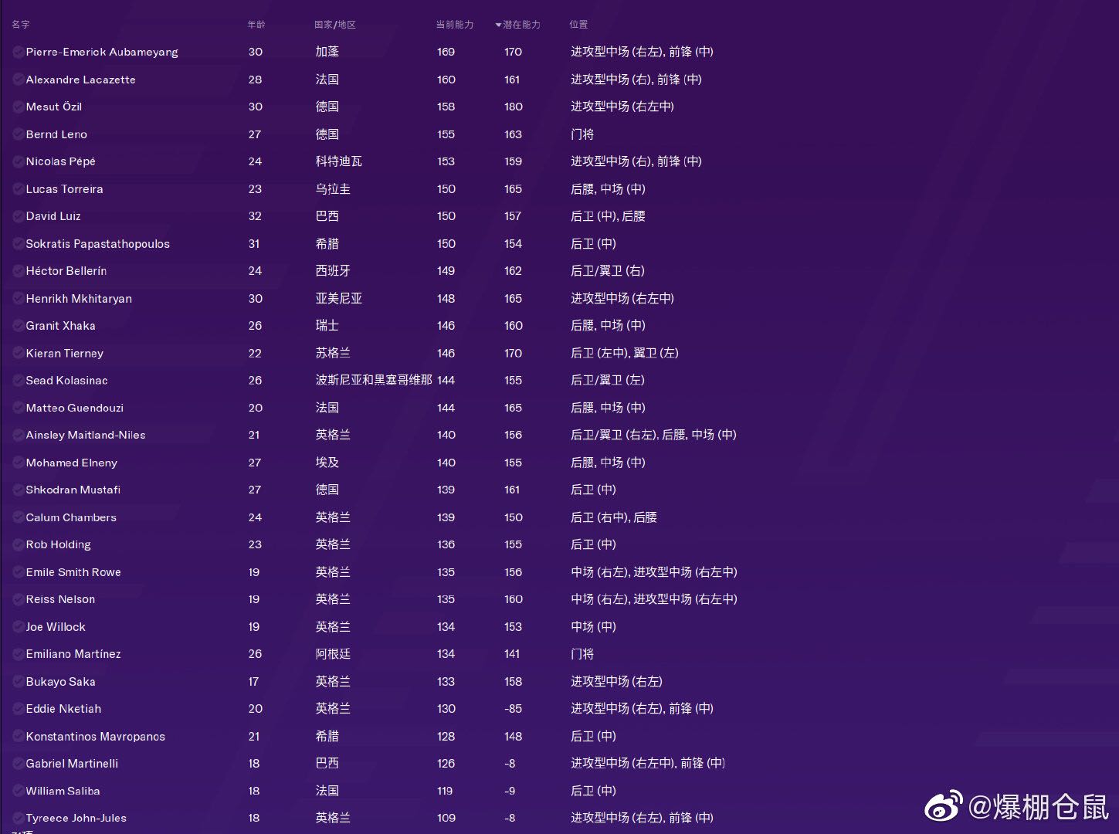The height and width of the screenshot is (834, 1119).
Task: Toggle the checkmark next to Bukayo Saka
Action: (18, 682)
